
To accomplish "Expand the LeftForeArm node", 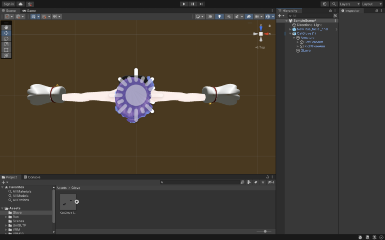I will coord(298,42).
